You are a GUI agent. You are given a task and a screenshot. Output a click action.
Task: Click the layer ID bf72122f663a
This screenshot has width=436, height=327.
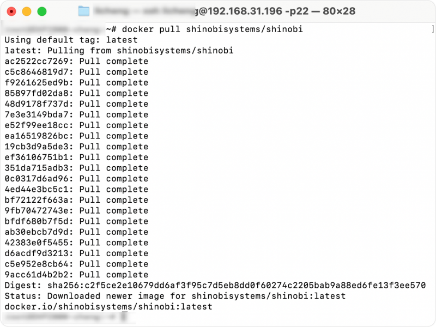tap(33, 199)
